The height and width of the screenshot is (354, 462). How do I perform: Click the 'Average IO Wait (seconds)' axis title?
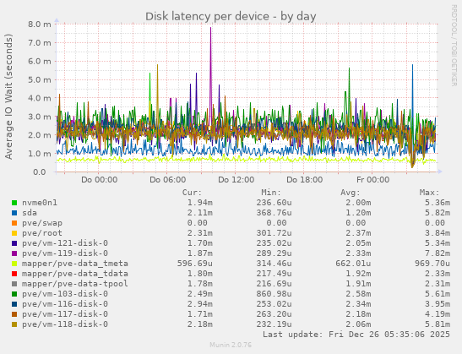tap(8, 96)
